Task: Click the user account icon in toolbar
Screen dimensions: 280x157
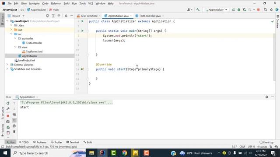Action: pos(189,10)
